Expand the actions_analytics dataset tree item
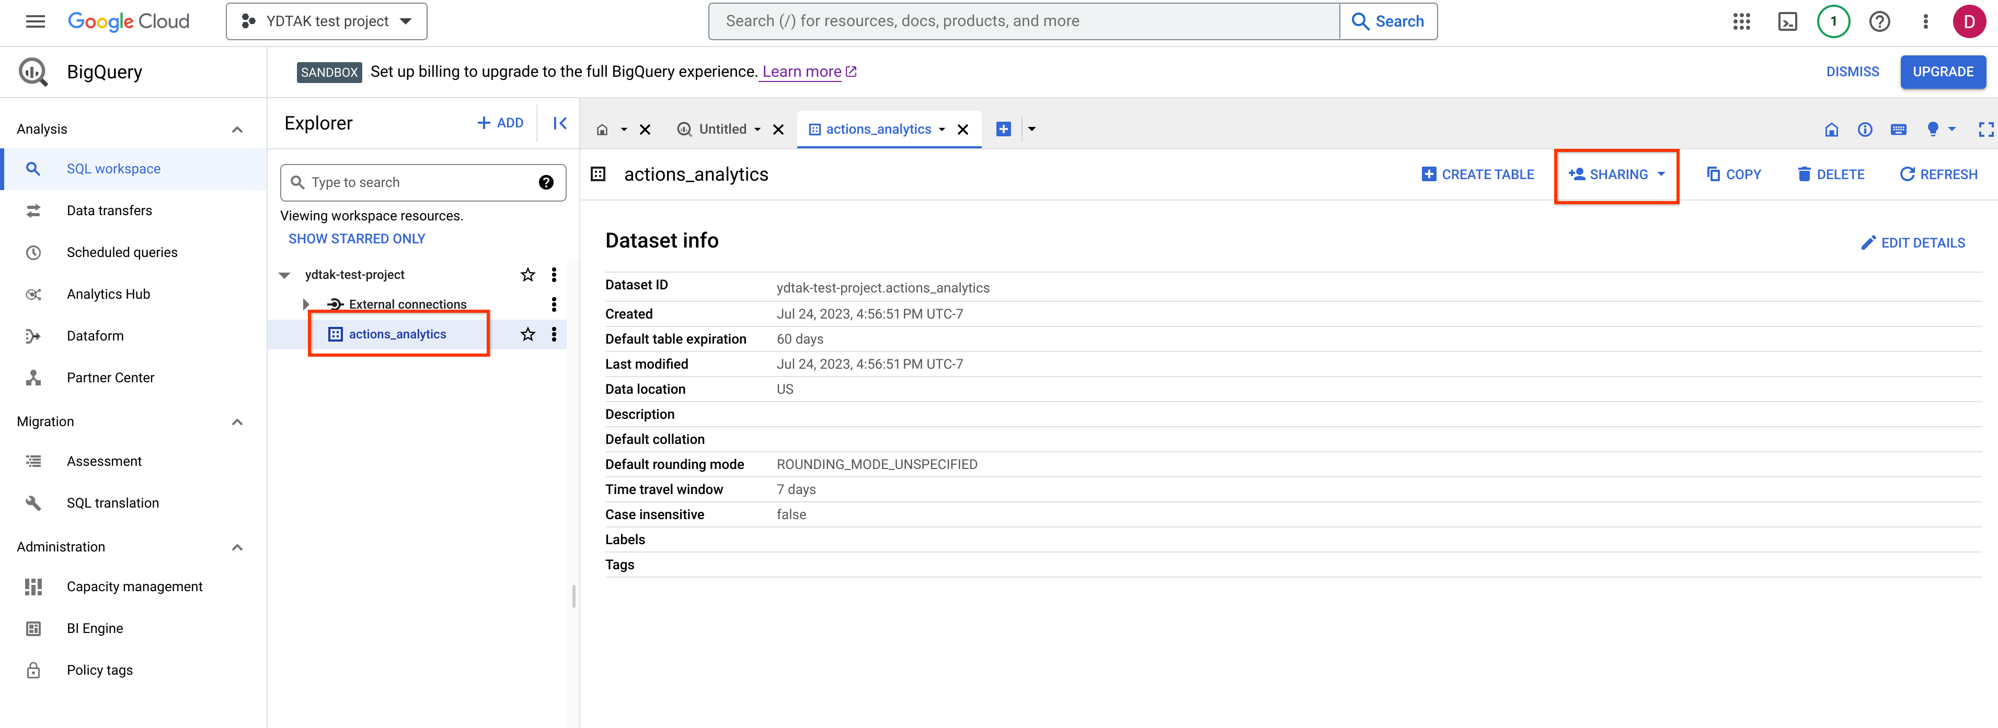This screenshot has width=1998, height=728. pos(305,334)
